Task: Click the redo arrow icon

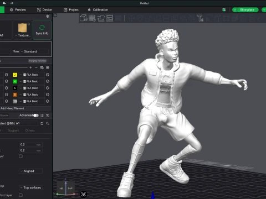Action: coord(12,3)
